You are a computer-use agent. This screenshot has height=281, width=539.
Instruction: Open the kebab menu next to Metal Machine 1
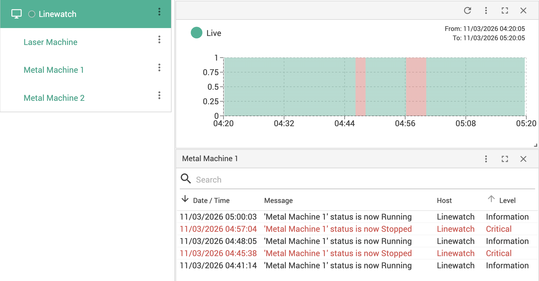(x=159, y=68)
